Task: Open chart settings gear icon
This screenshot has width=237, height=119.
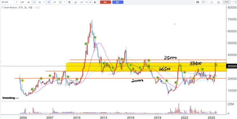Action: [69, 2]
